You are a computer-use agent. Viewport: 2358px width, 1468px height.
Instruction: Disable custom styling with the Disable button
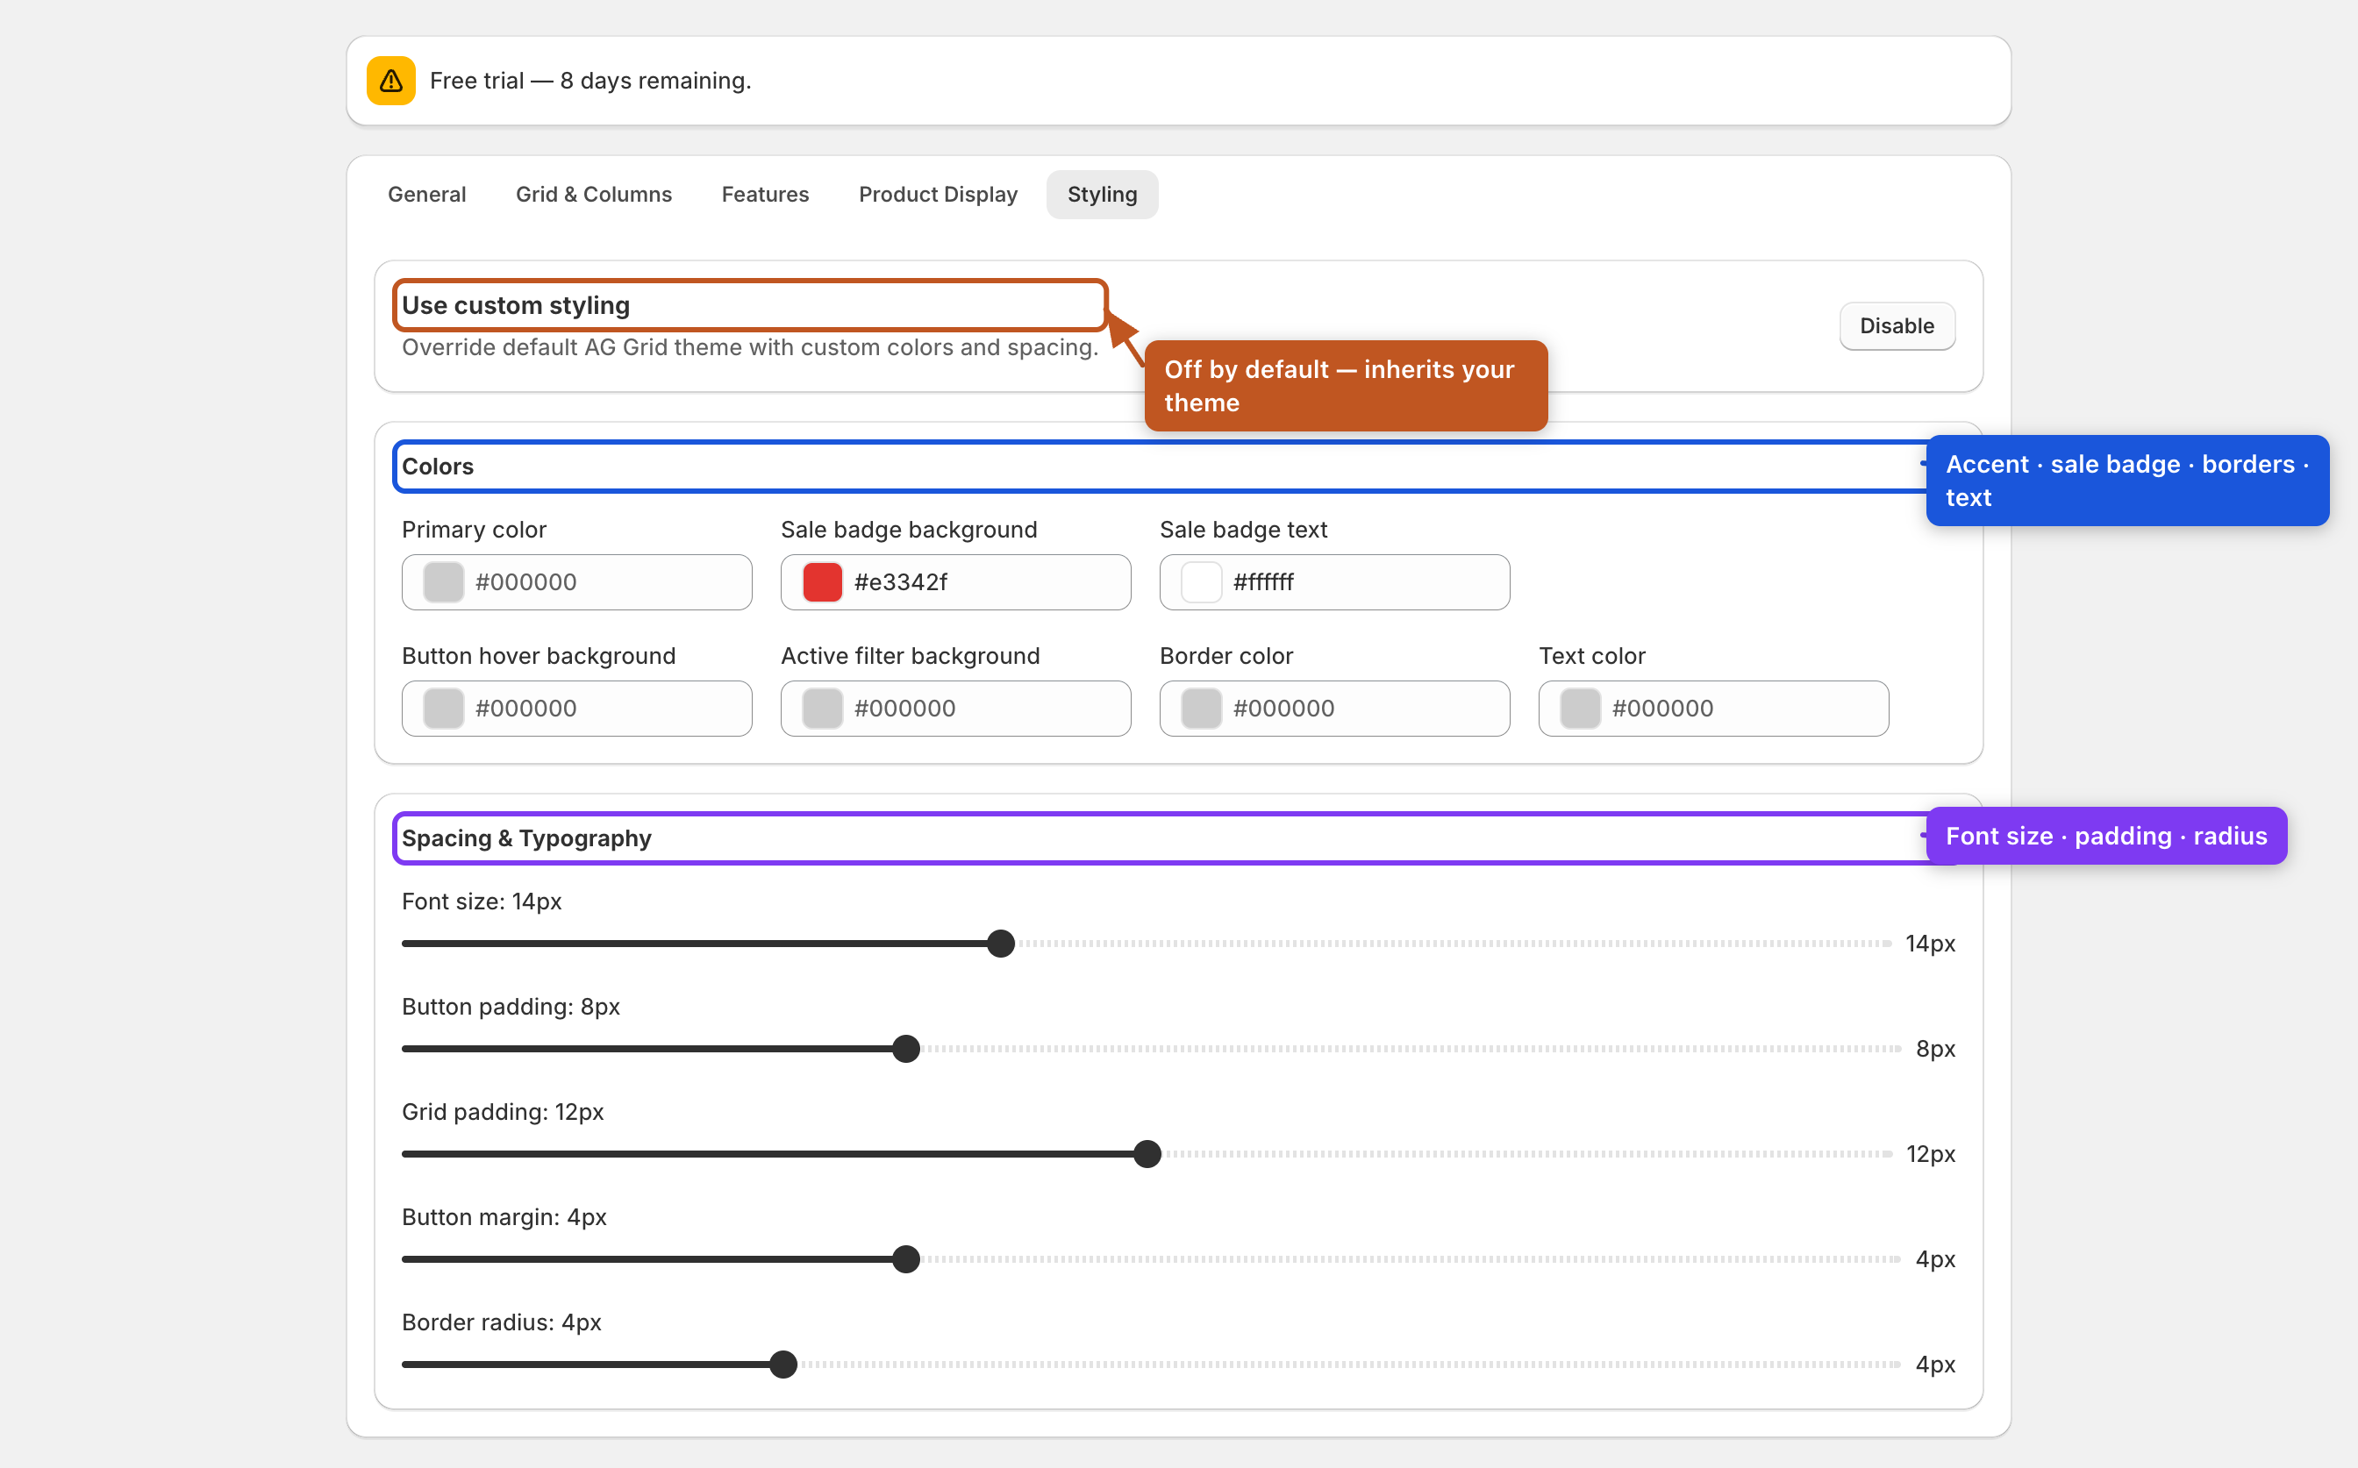1897,326
